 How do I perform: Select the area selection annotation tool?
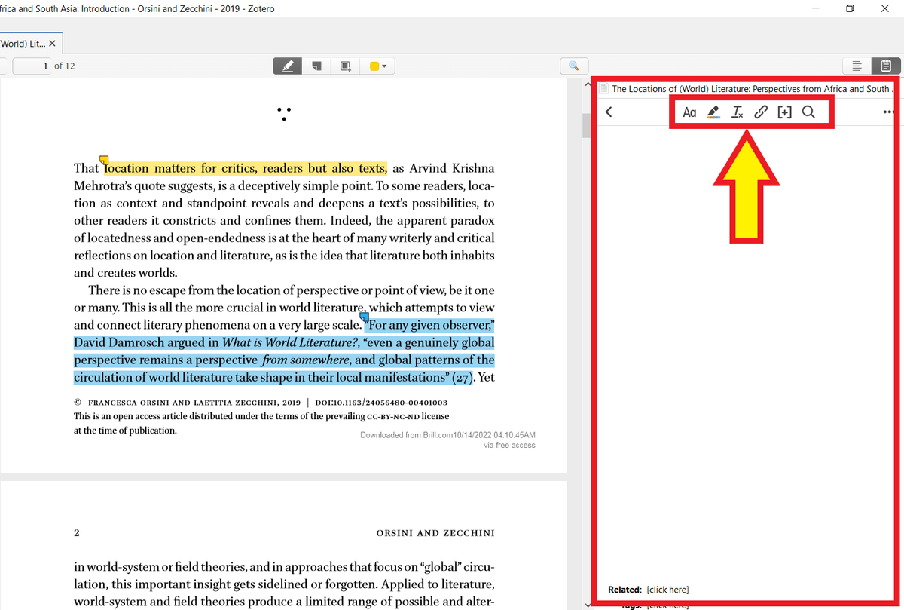pos(345,66)
